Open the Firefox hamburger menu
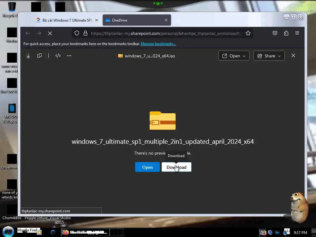This screenshot has height=237, width=316. pos(297,33)
